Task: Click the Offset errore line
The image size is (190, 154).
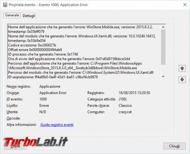Action: click(35, 50)
